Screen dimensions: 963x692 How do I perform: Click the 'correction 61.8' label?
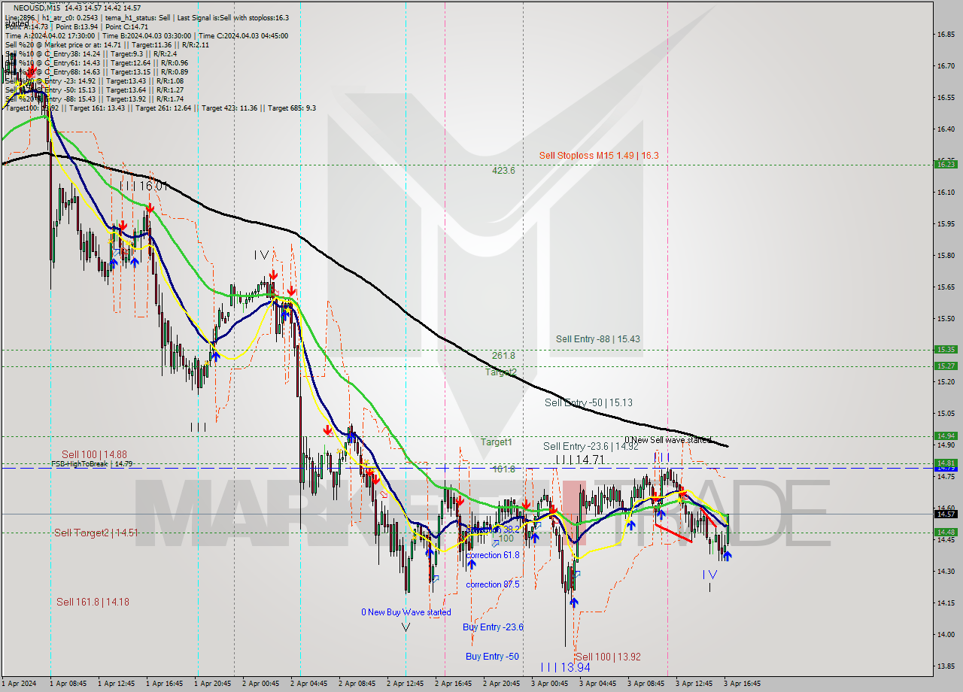493,555
